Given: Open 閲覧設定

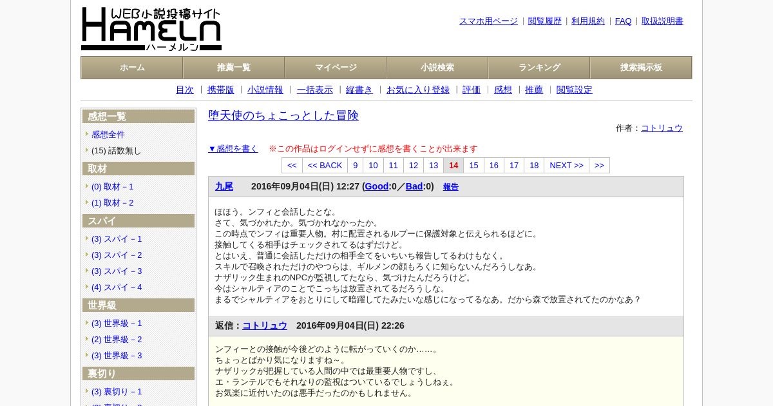Looking at the screenshot, I should (575, 90).
